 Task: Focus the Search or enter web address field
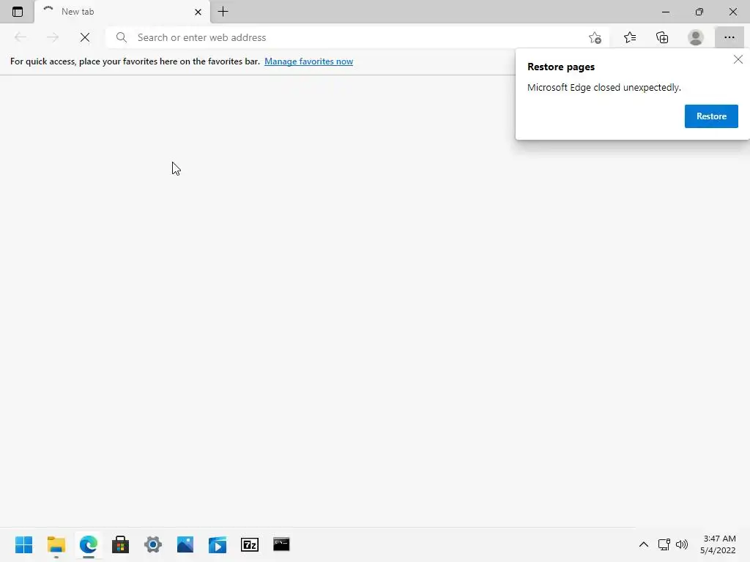[x=359, y=37]
